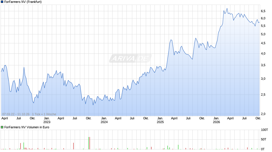Click the 100T volume axis label

coord(264,130)
